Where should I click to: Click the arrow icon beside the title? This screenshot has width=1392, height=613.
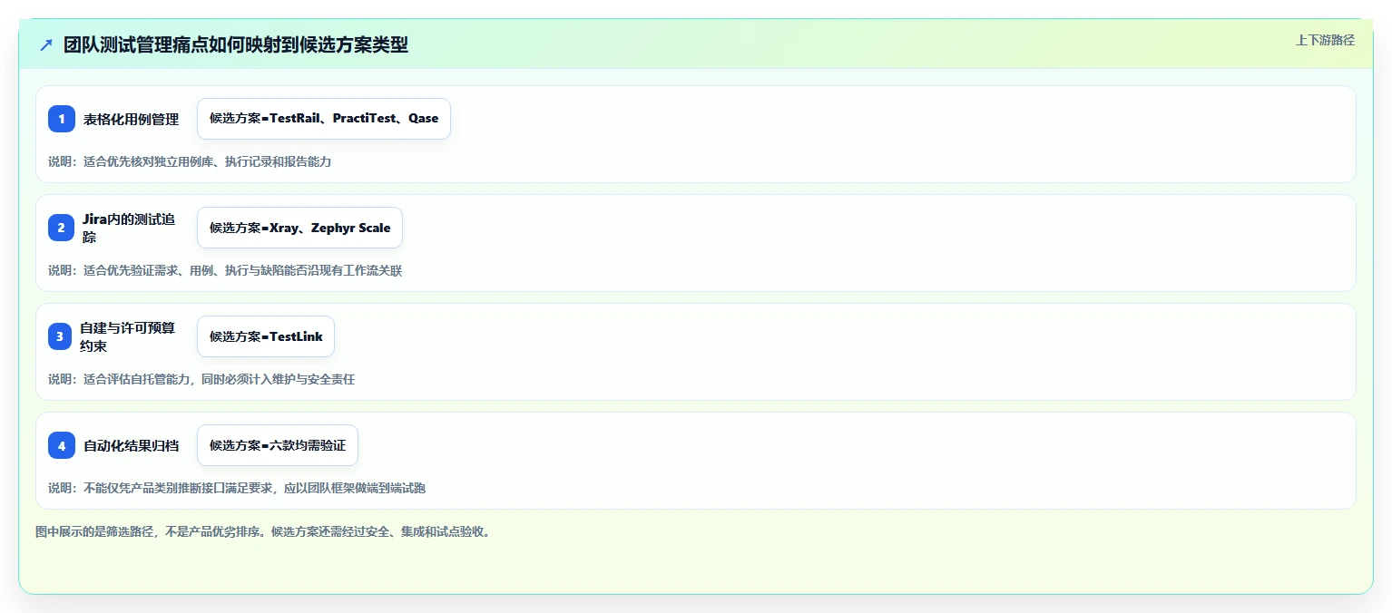[46, 45]
